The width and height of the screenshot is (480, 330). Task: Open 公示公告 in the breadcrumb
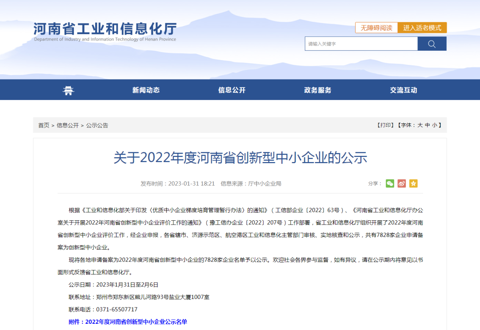click(x=97, y=125)
